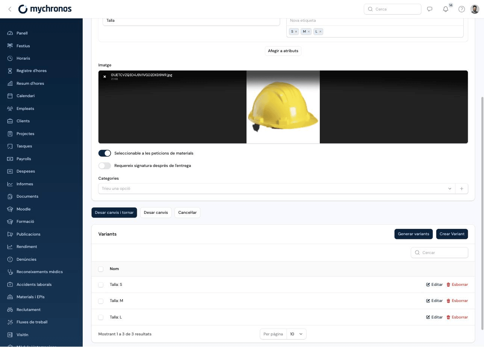
Task: Open VisitIn in the sidebar
Action: pos(22,335)
